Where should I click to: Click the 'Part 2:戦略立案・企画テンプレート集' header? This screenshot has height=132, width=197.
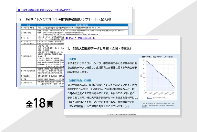click(47, 10)
